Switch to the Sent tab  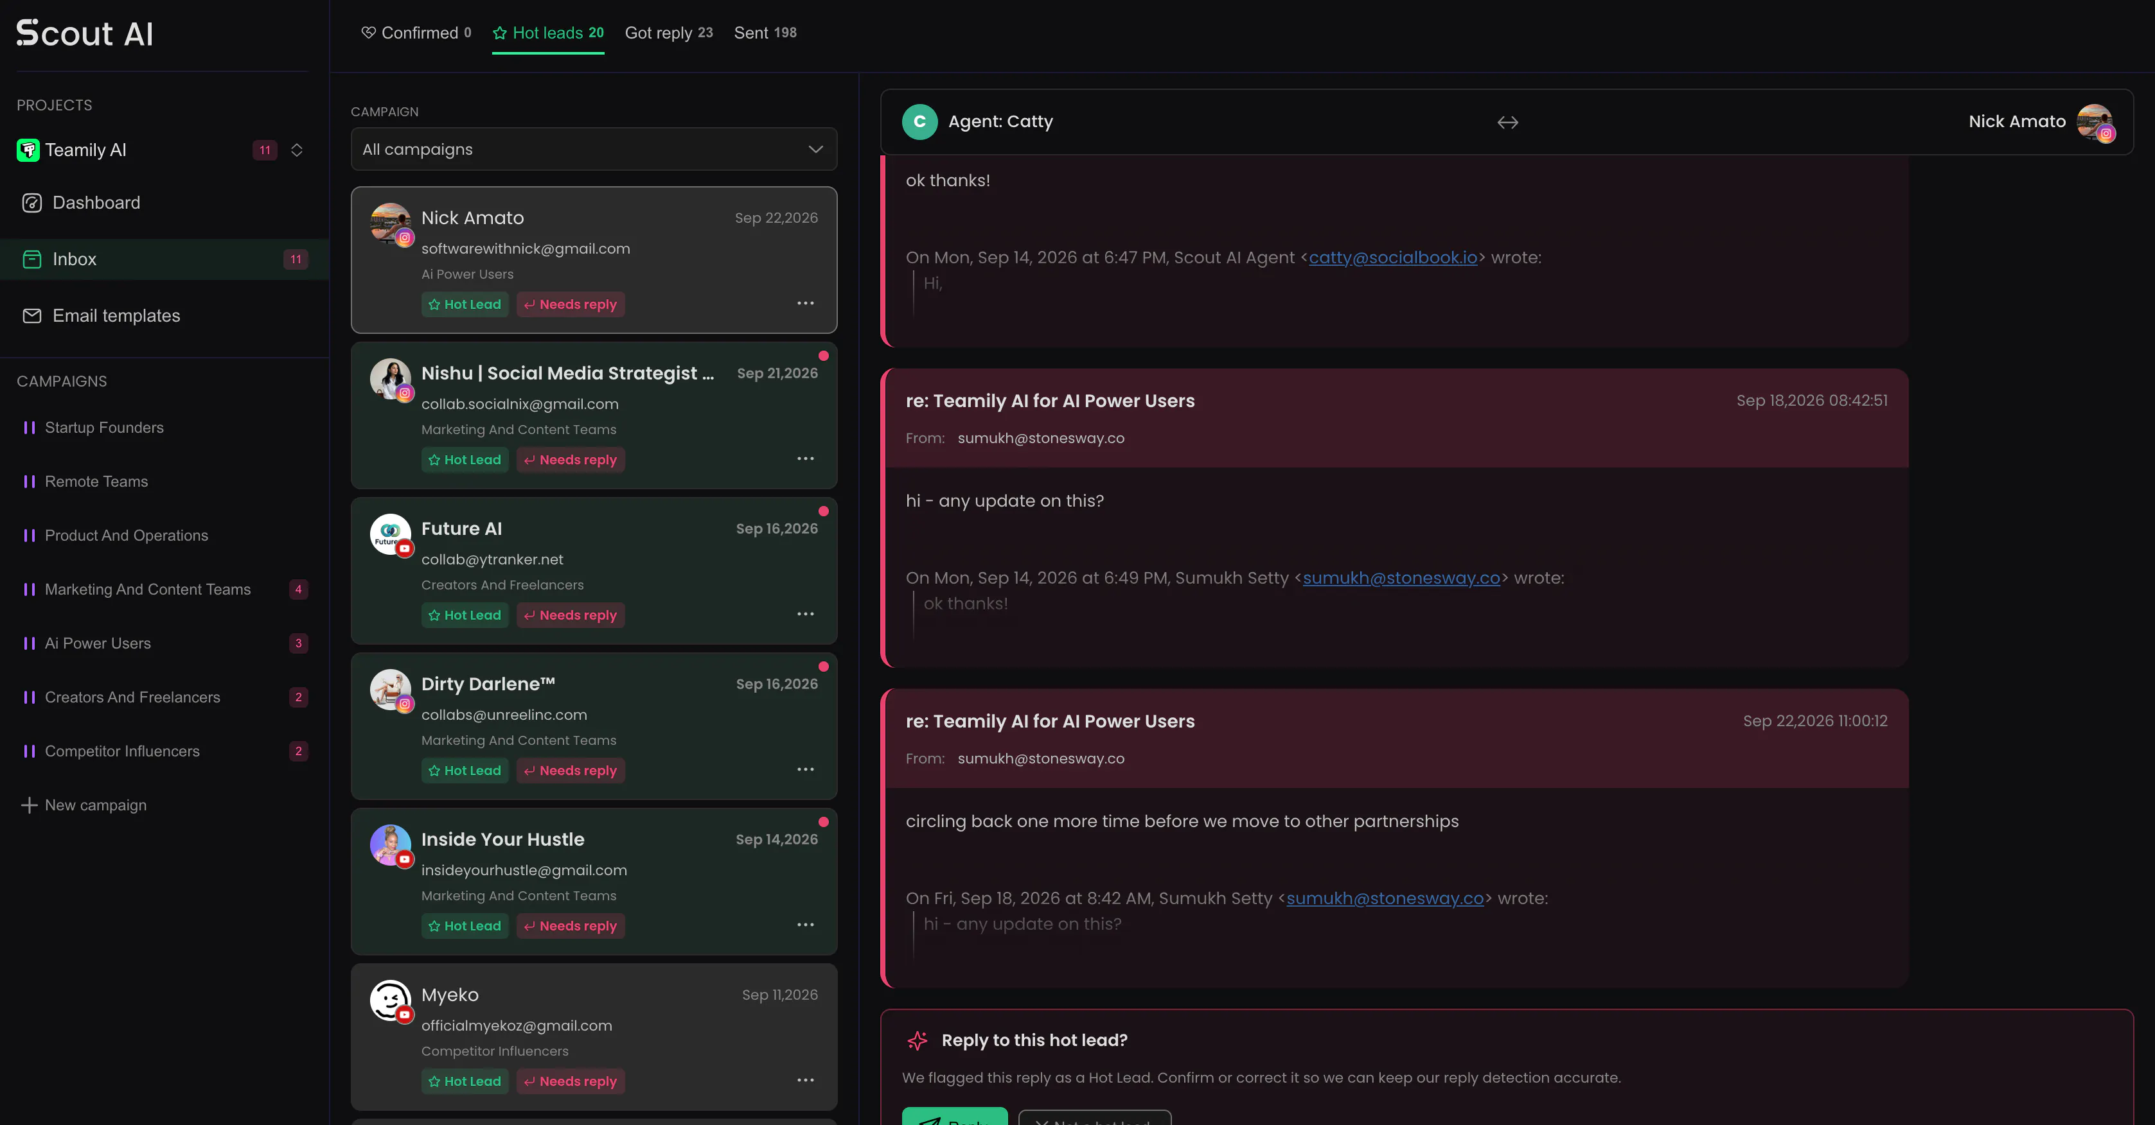pyautogui.click(x=765, y=33)
